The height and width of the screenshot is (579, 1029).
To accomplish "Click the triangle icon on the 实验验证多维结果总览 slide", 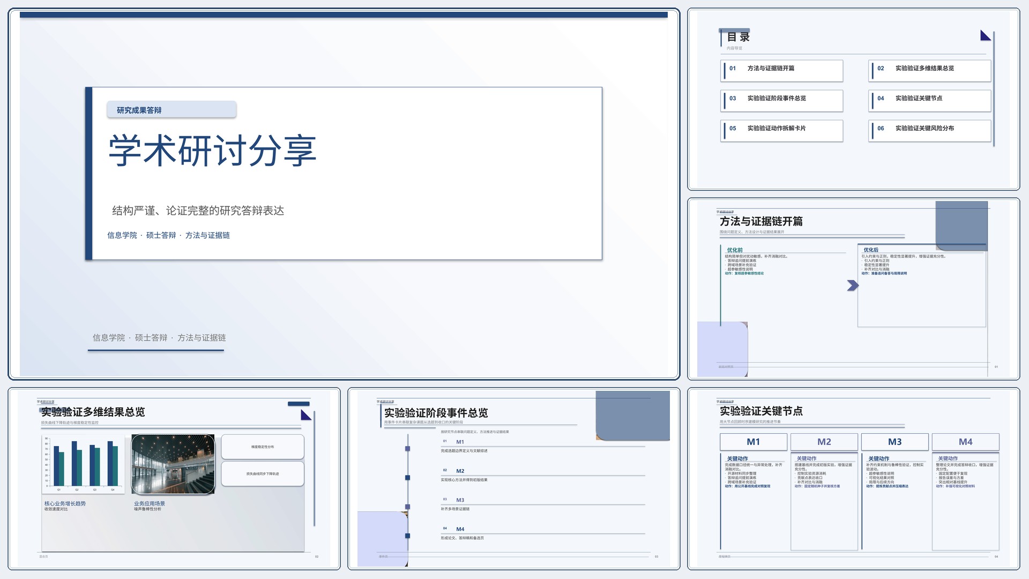I will 306,415.
